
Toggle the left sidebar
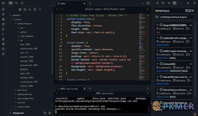(x=3, y=3)
